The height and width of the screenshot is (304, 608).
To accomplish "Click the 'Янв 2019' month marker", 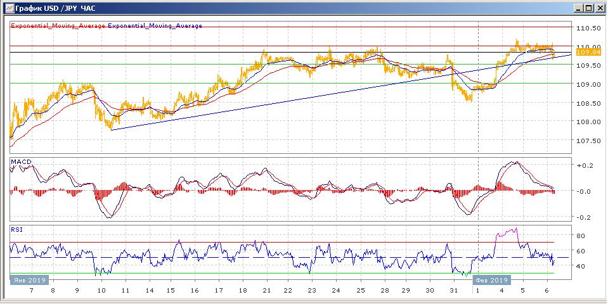I will [x=29, y=279].
